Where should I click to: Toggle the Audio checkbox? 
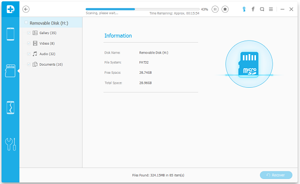[28, 54]
